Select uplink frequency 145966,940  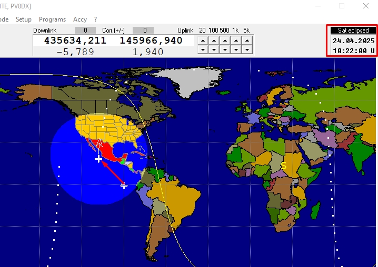pyautogui.click(x=151, y=40)
